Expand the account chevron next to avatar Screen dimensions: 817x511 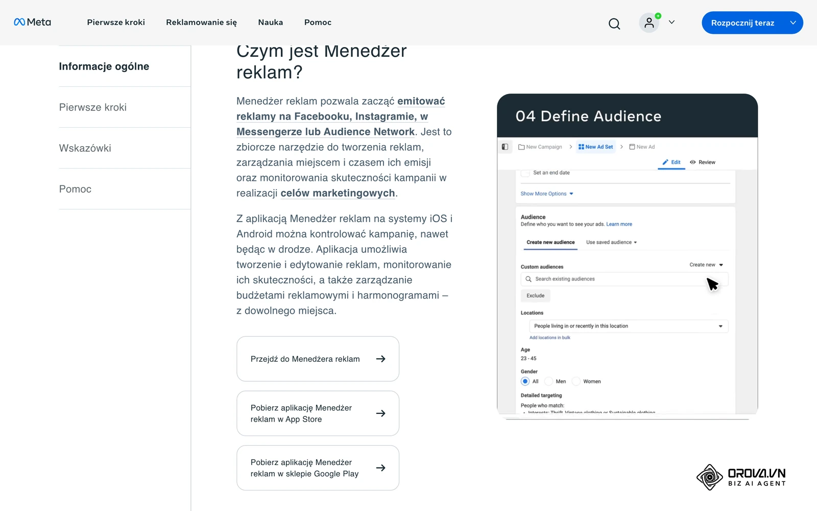pyautogui.click(x=671, y=22)
